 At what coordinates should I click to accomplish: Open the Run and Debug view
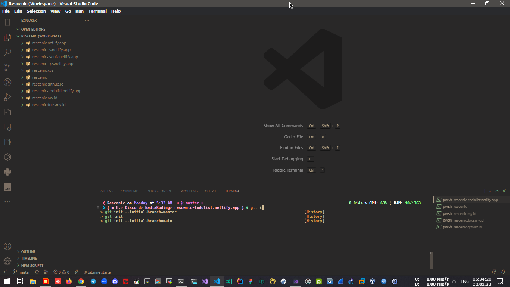7,97
